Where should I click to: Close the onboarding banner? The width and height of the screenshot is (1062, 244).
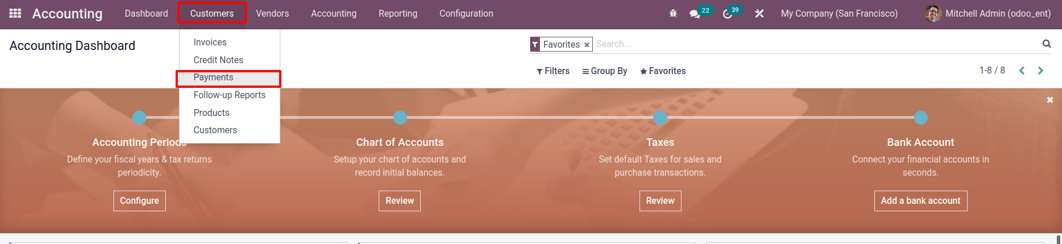click(x=1050, y=100)
